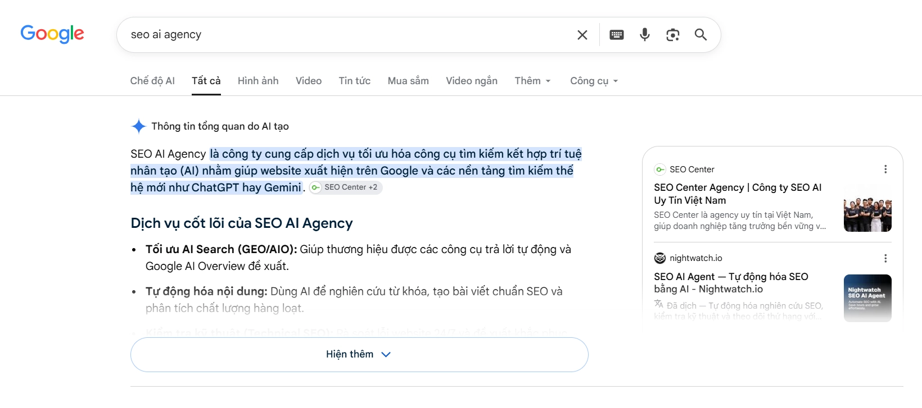Open three-dot menu for nightwatch.io result

[885, 258]
